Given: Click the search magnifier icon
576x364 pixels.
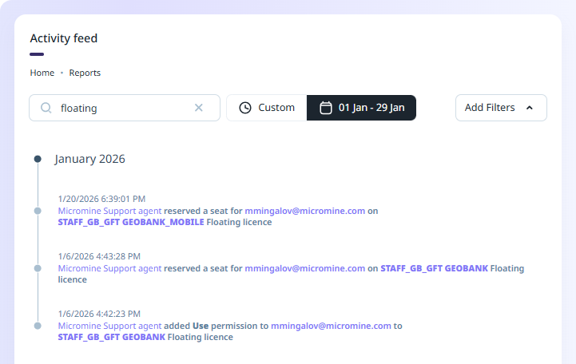Looking at the screenshot, I should point(46,108).
